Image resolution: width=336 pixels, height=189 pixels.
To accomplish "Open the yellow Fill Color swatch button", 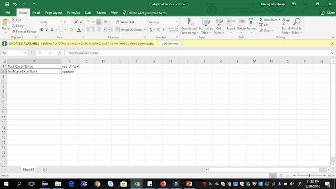I will [71, 30].
